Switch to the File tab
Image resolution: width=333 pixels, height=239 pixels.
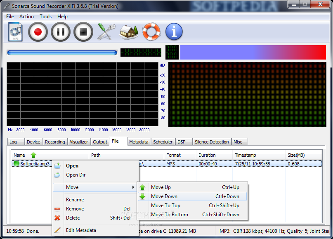pyautogui.click(x=118, y=141)
